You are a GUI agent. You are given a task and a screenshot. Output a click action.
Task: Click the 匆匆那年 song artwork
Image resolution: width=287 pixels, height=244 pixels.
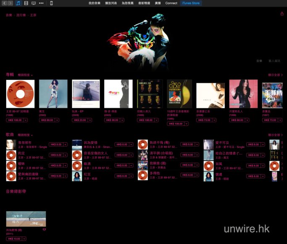(x=11, y=145)
